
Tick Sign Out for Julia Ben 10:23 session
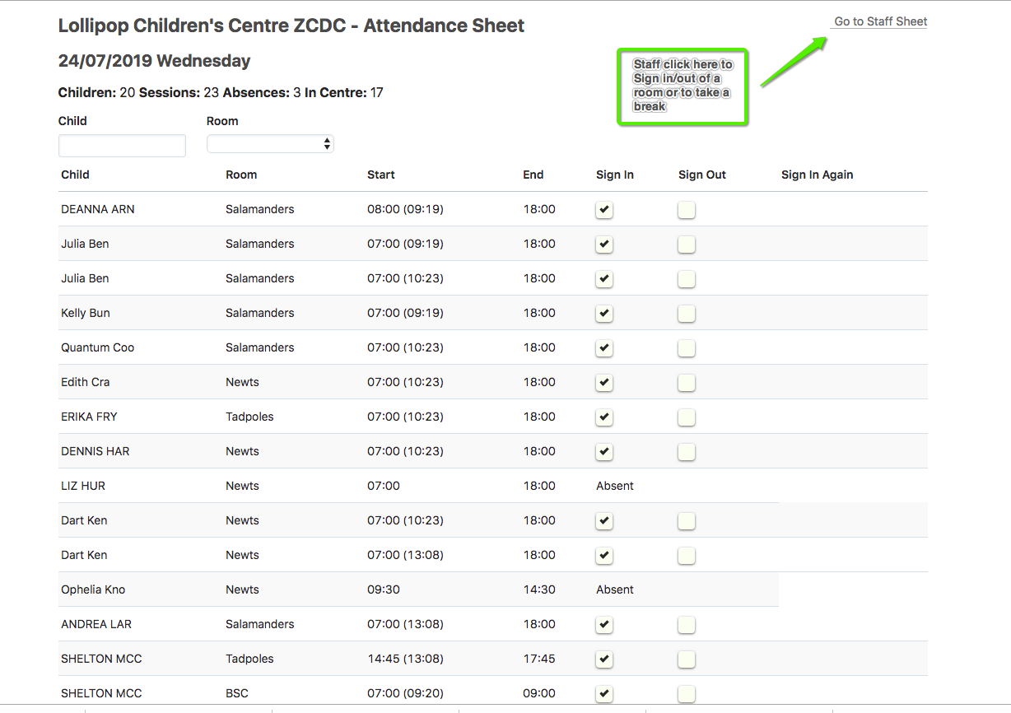pos(687,279)
